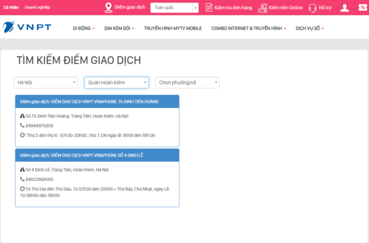Expand the DI ĐỘNG menu
Screen dimensions: 369x243
84,28
